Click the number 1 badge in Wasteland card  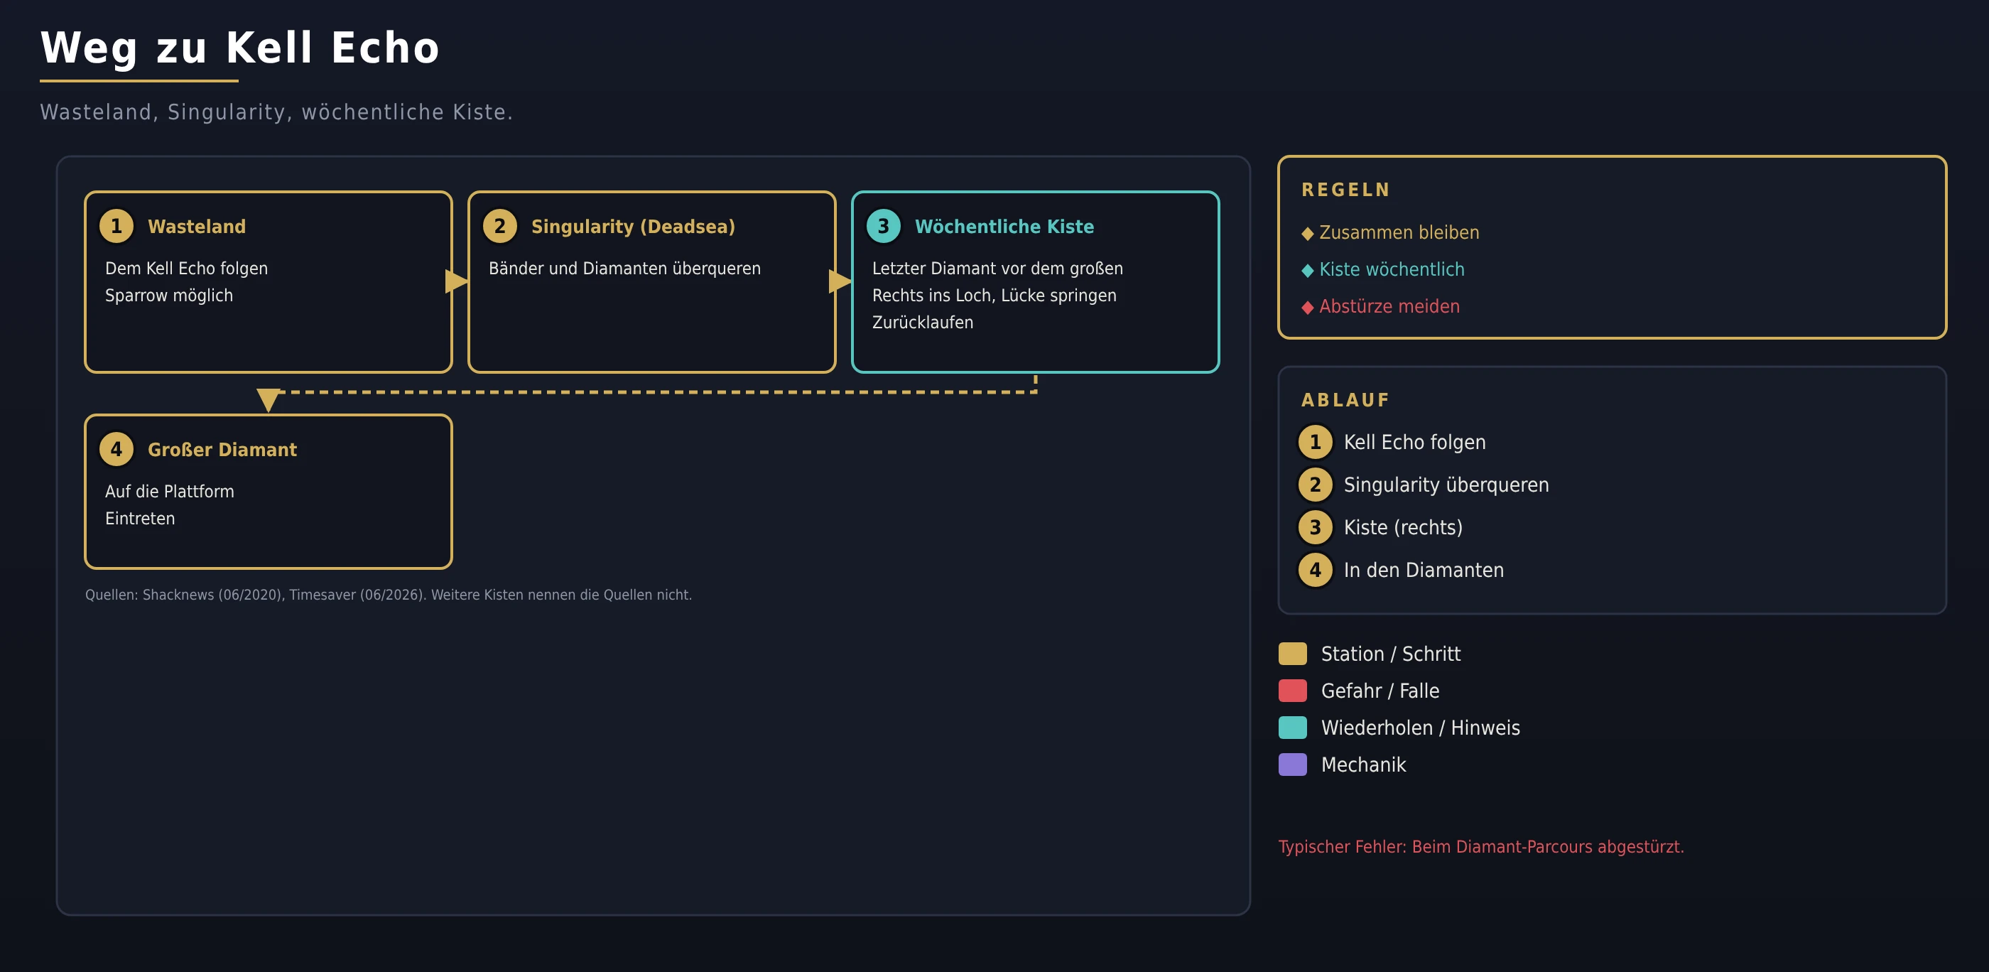coord(116,226)
